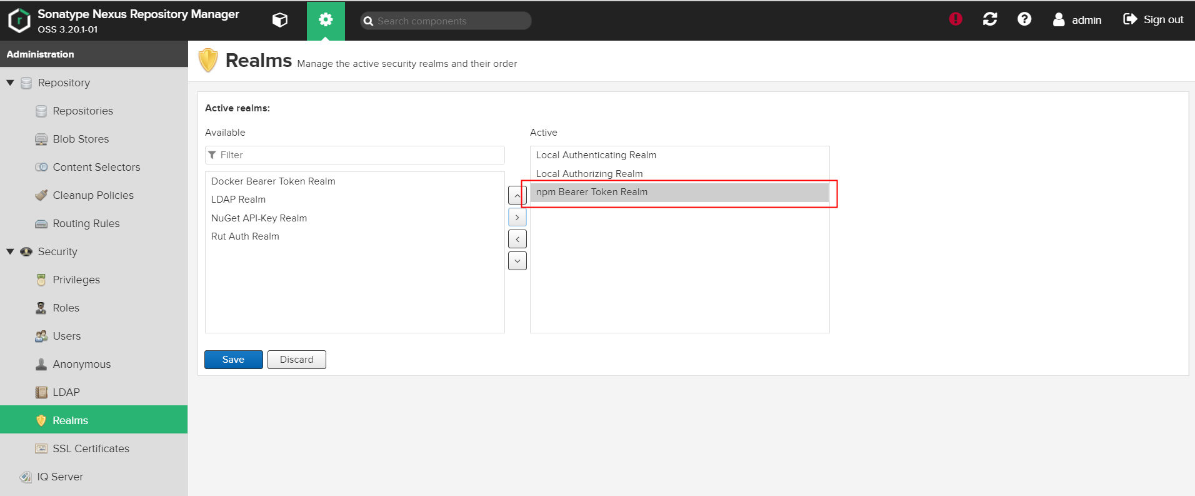Open the Browse cube icon
The height and width of the screenshot is (496, 1195).
(x=280, y=20)
